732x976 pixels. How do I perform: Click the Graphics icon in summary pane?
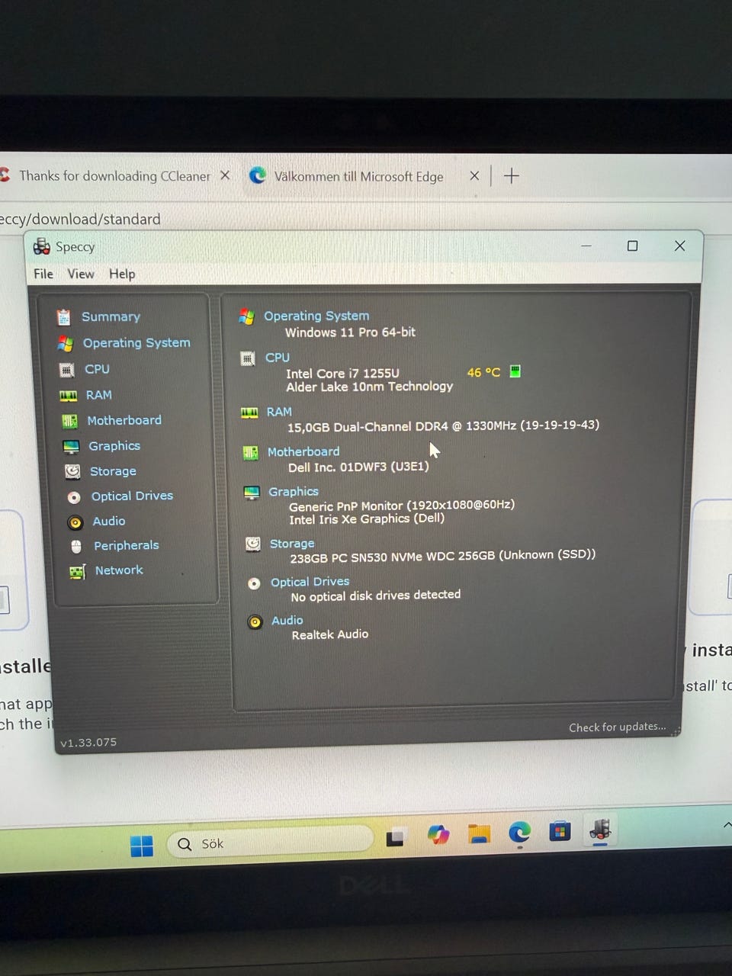click(x=252, y=493)
